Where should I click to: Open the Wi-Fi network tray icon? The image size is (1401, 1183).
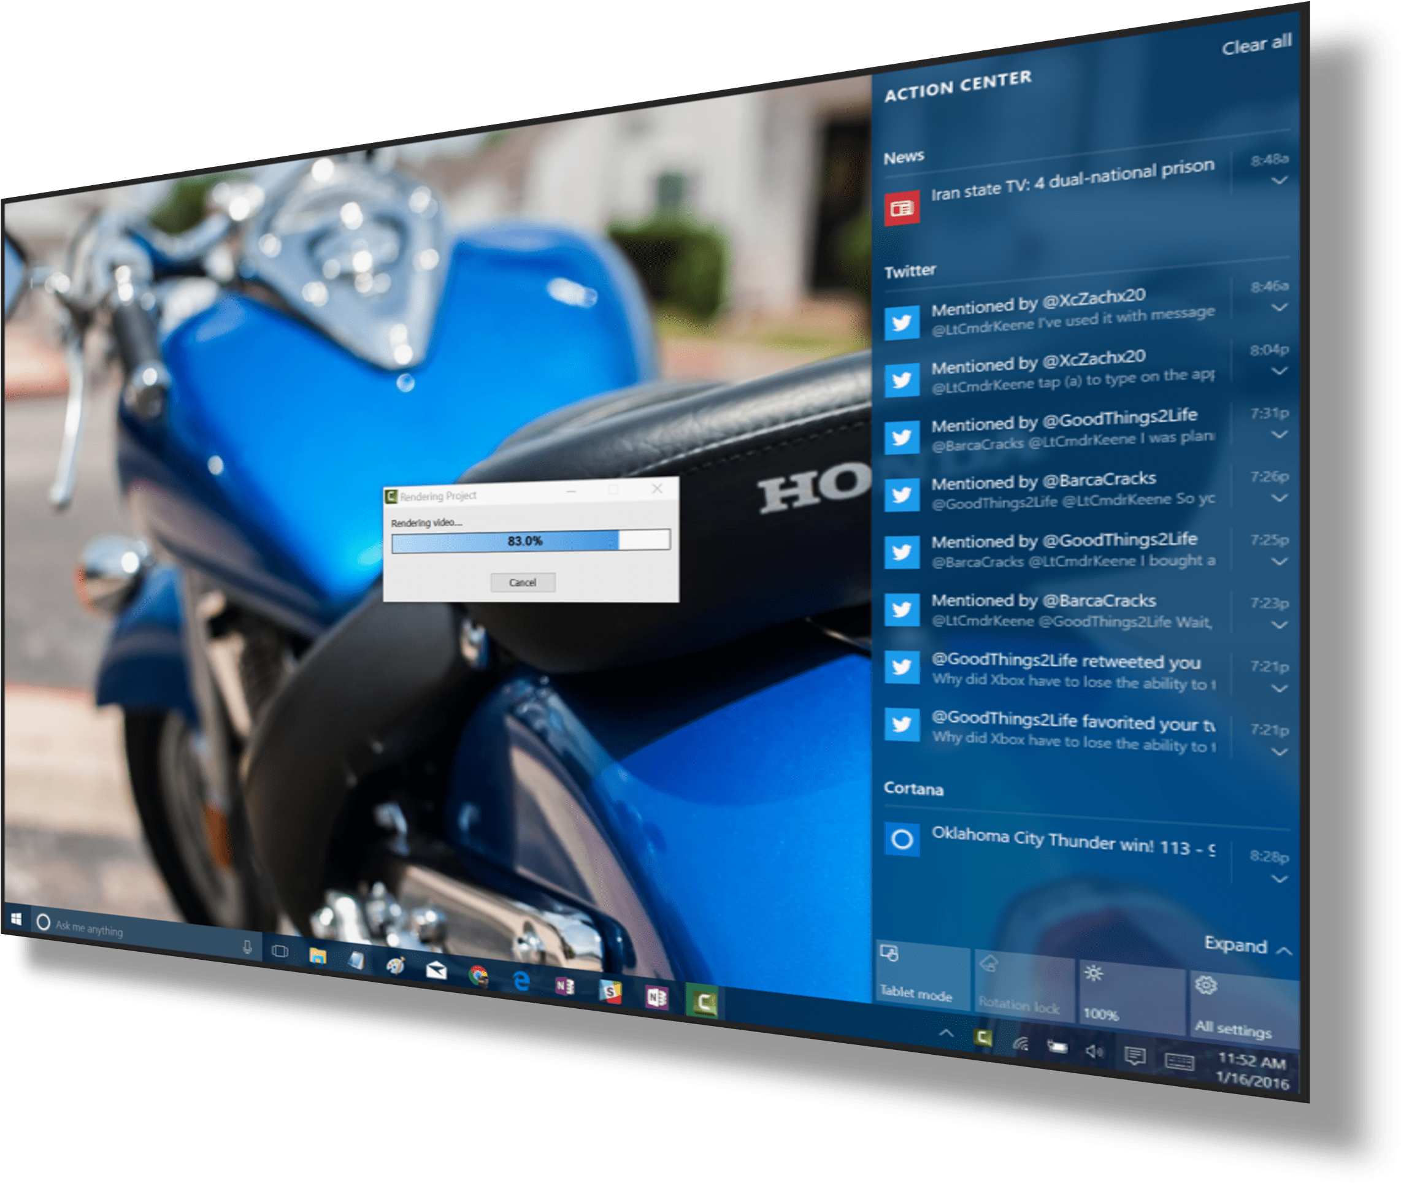(1019, 1043)
